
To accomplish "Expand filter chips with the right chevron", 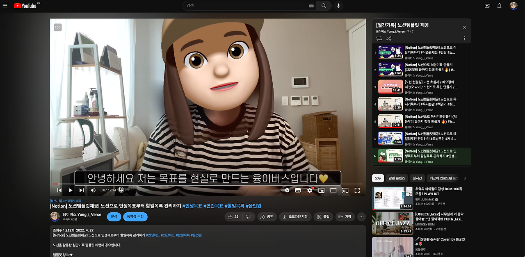I will point(465,178).
